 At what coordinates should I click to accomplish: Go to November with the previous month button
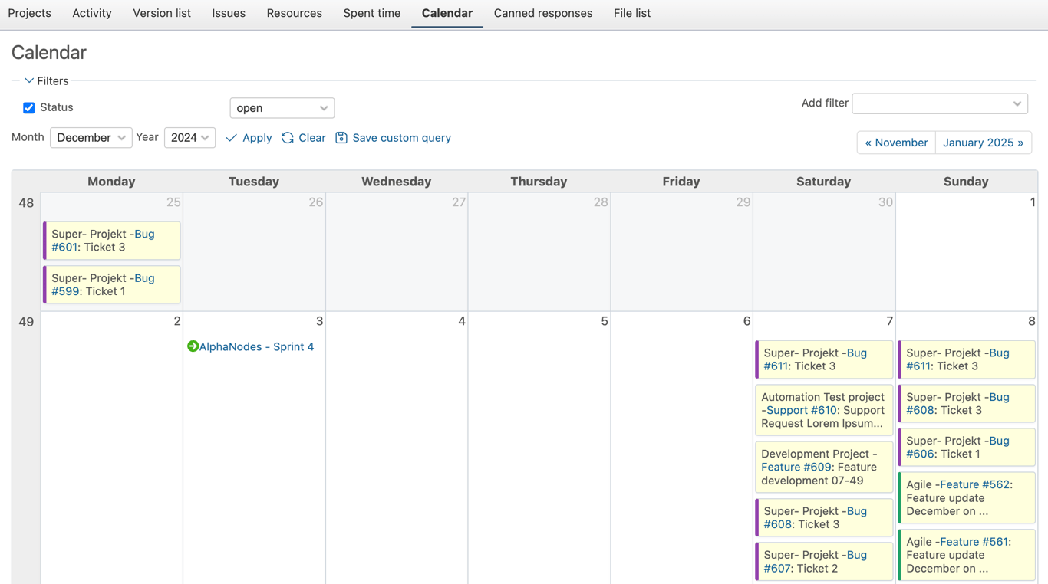click(x=895, y=143)
